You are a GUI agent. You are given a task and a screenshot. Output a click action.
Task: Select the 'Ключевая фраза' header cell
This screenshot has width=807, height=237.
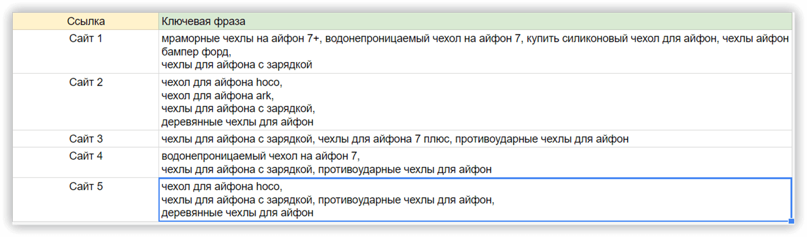[x=475, y=21]
